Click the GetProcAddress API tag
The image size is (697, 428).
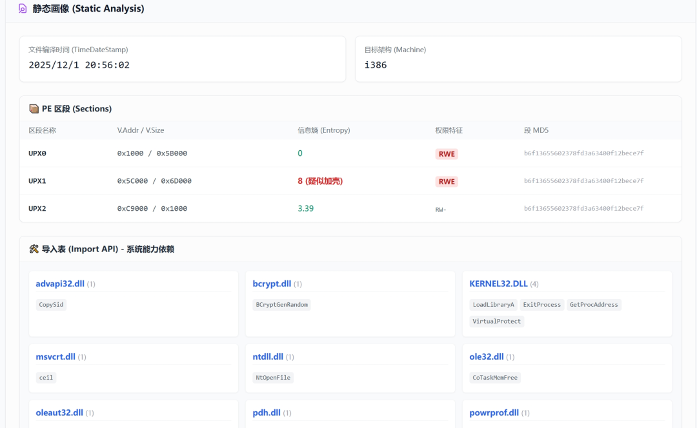tap(594, 305)
